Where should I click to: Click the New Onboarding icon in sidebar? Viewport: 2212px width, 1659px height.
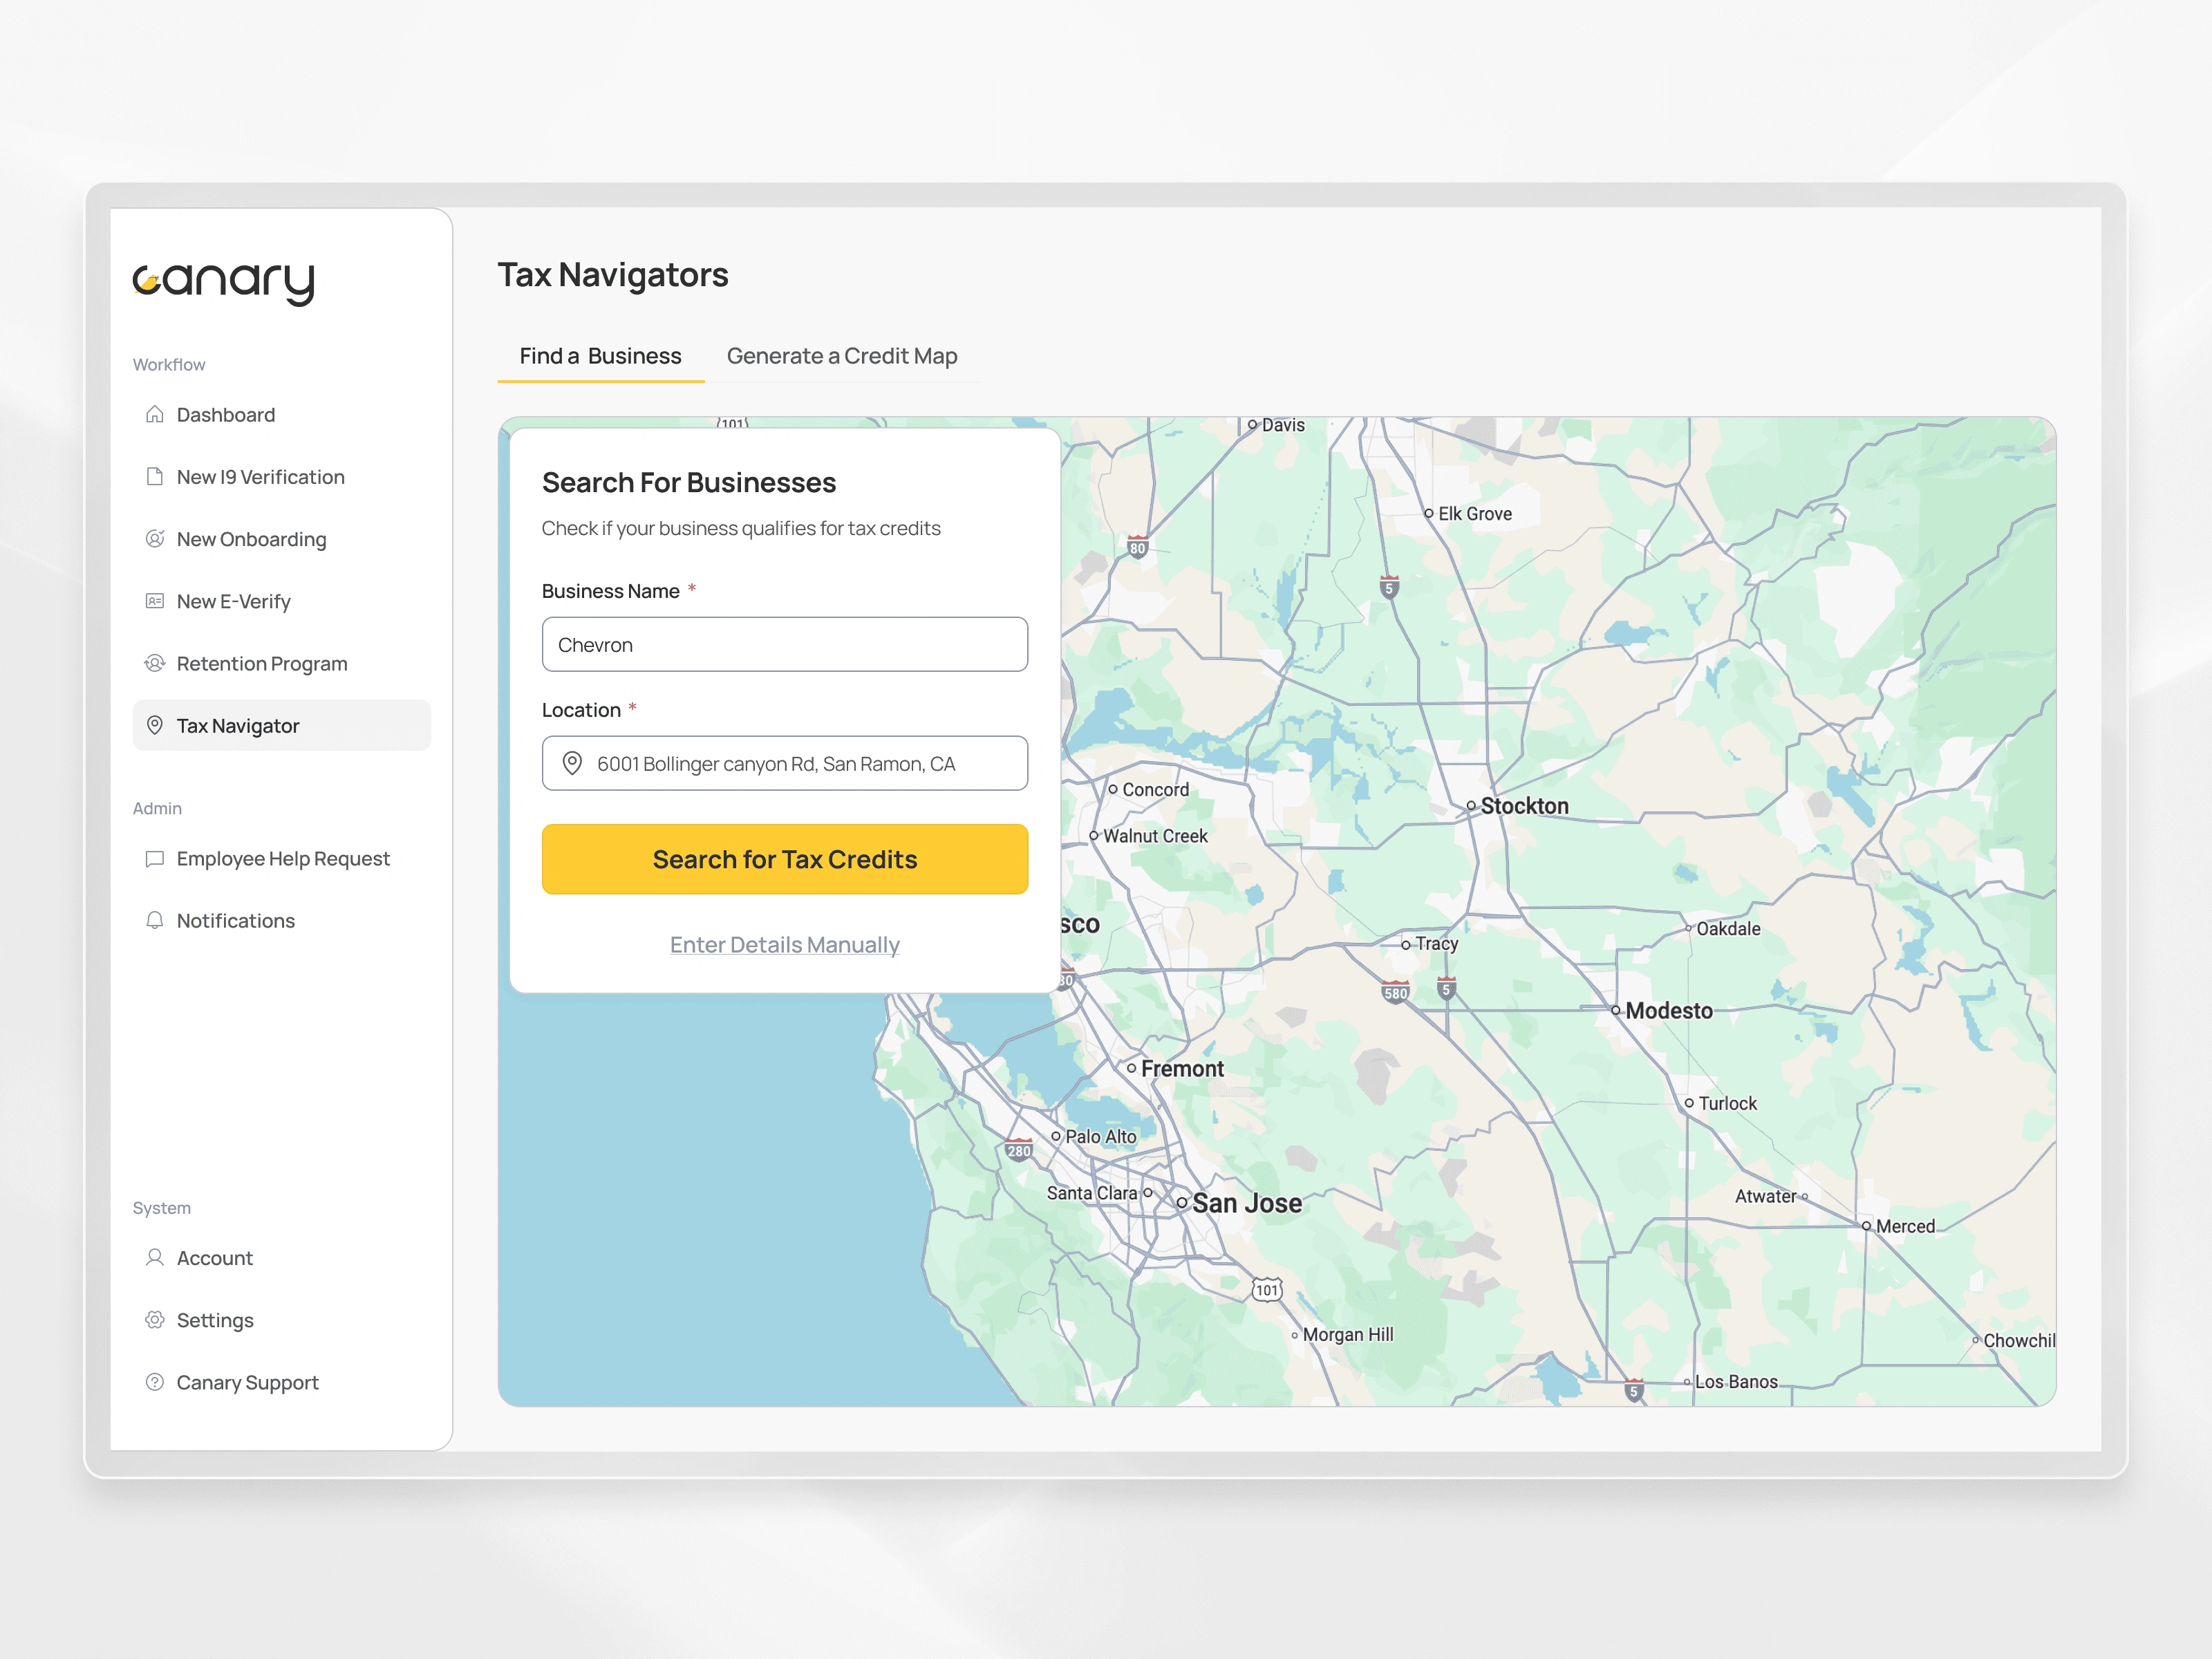[154, 538]
